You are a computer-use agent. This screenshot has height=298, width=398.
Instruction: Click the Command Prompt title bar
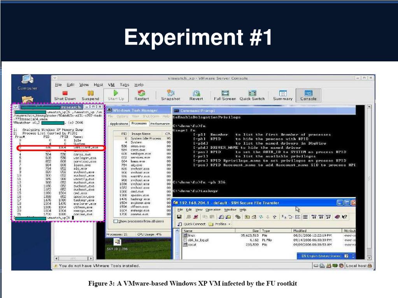tap(264, 110)
